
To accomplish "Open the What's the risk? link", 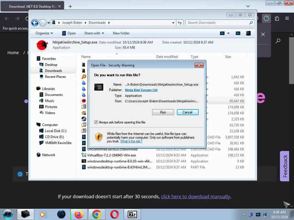I will pyautogui.click(x=131, y=141).
